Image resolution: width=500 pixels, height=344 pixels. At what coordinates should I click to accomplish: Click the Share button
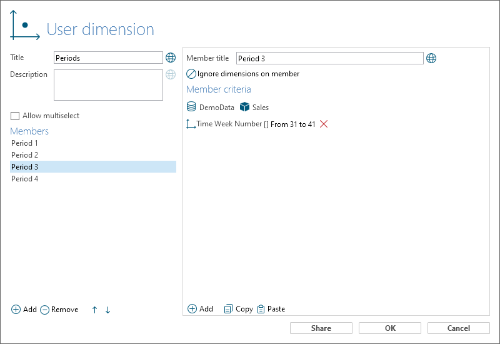321,328
